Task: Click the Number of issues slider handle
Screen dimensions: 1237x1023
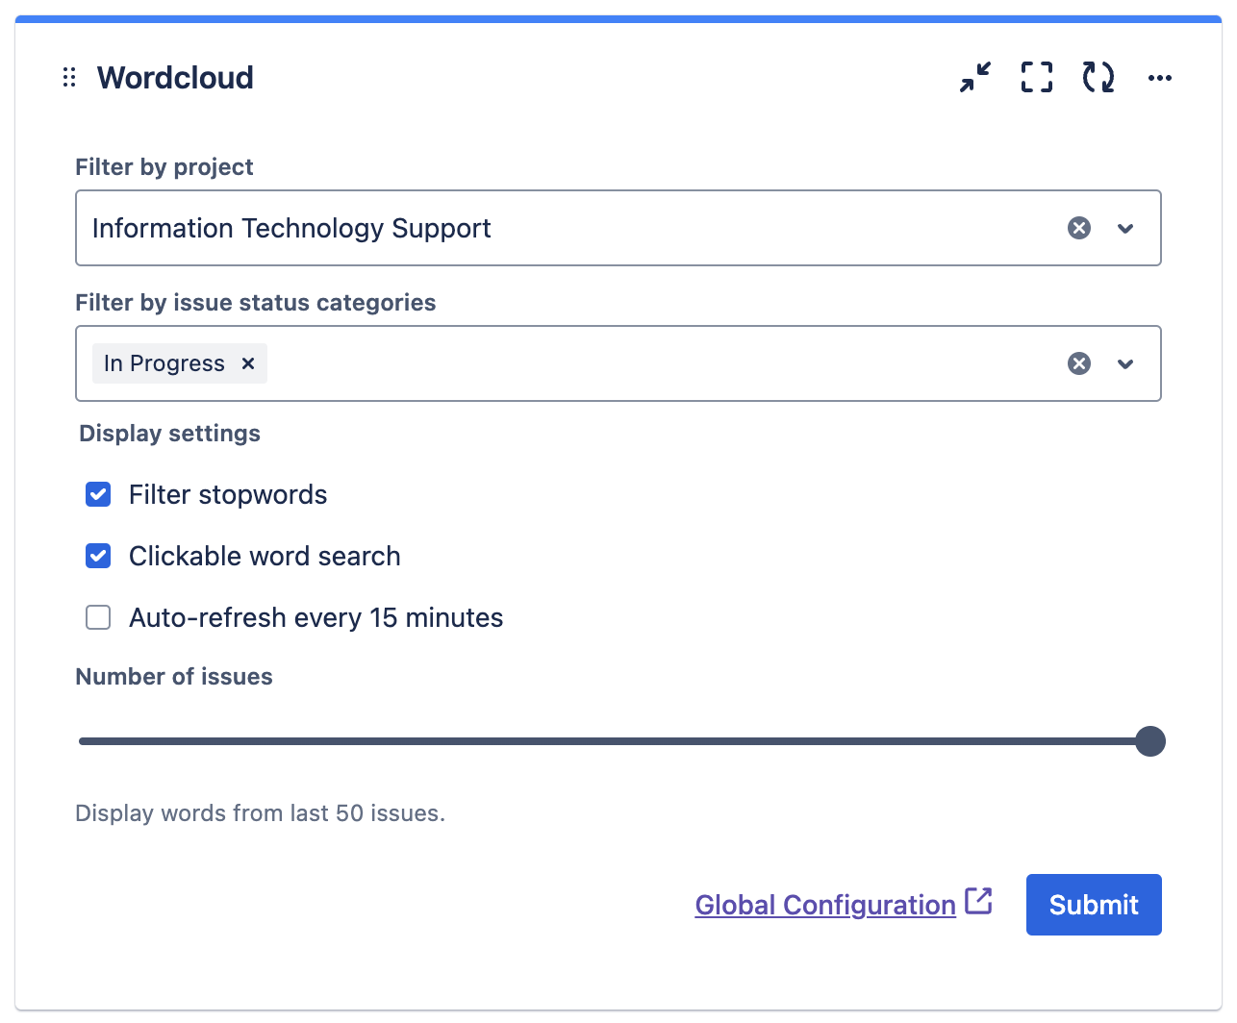Action: (x=1149, y=741)
